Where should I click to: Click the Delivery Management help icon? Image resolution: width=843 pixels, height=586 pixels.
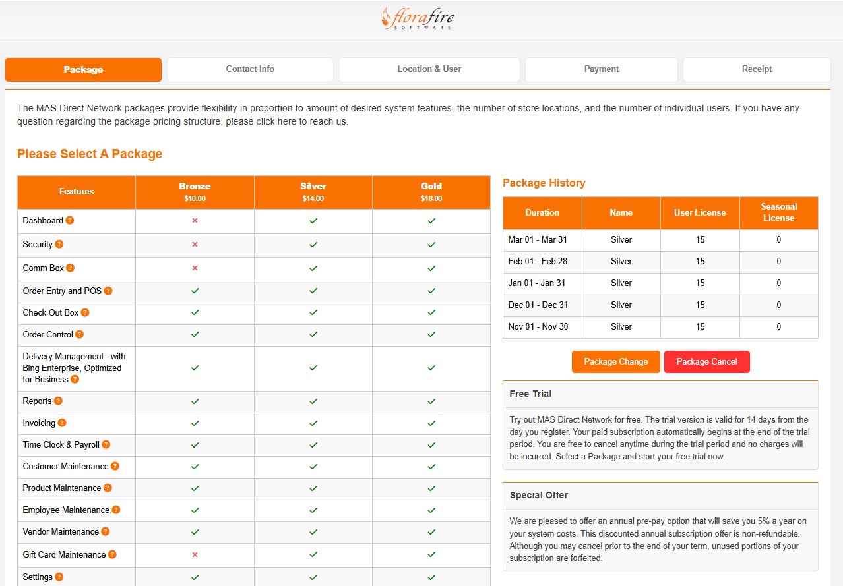point(75,379)
